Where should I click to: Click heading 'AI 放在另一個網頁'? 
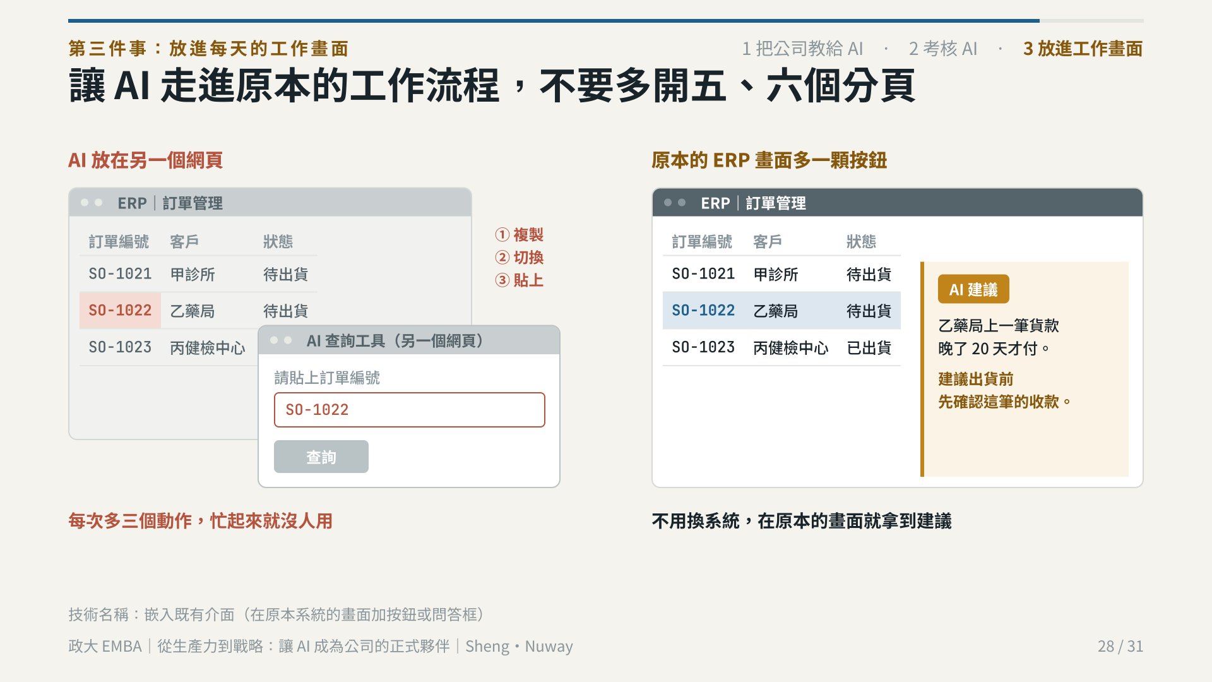(x=145, y=160)
